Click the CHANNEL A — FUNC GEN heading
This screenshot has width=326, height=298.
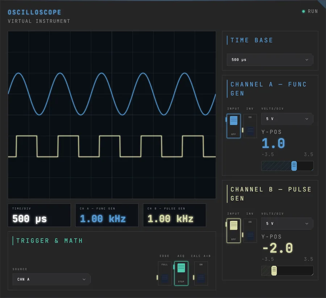click(268, 89)
